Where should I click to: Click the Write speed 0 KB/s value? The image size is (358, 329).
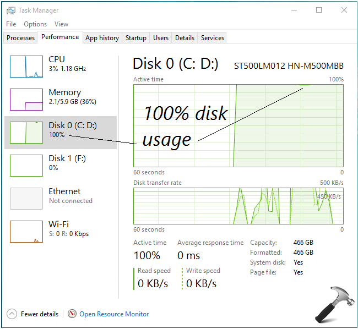[x=201, y=284]
